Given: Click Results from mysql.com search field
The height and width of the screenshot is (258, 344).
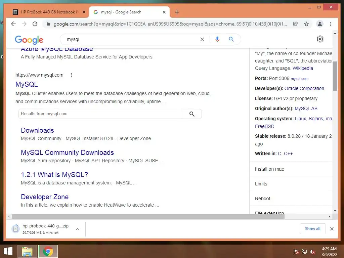Looking at the screenshot, I should pos(100,114).
